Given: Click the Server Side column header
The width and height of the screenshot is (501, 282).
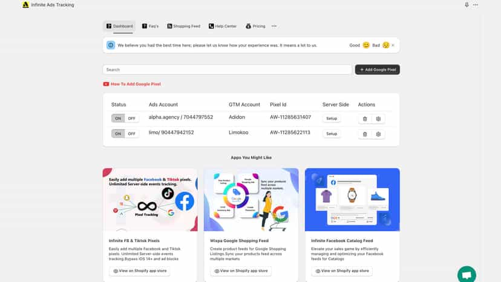Looking at the screenshot, I should pyautogui.click(x=335, y=105).
